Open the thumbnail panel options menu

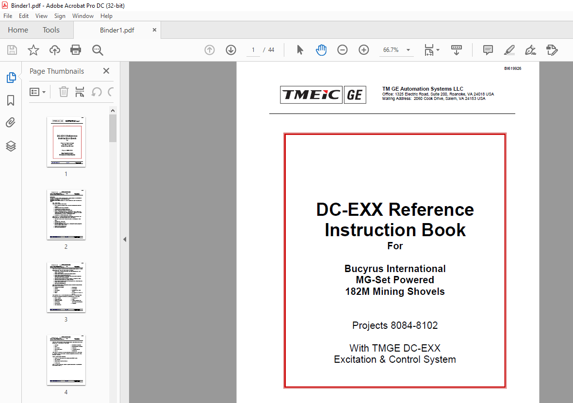pyautogui.click(x=37, y=92)
